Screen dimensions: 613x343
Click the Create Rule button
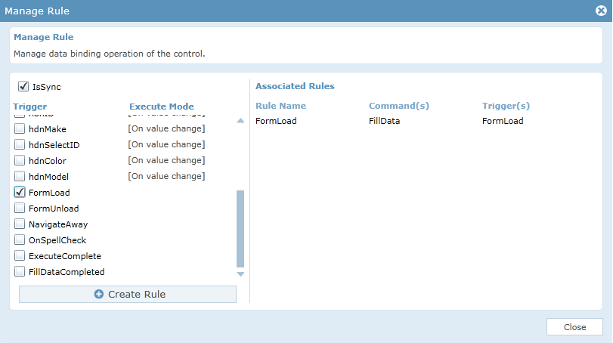[128, 294]
